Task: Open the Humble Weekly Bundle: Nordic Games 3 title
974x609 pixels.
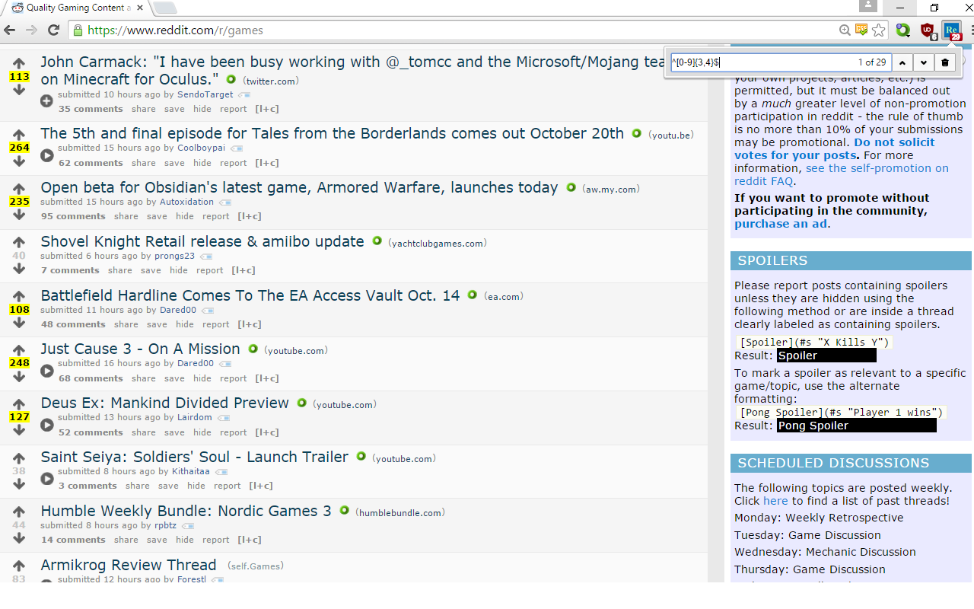Action: [x=186, y=511]
